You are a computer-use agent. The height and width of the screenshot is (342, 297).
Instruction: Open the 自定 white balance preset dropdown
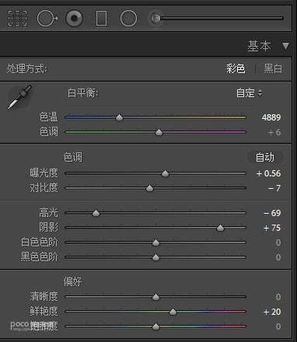(250, 92)
